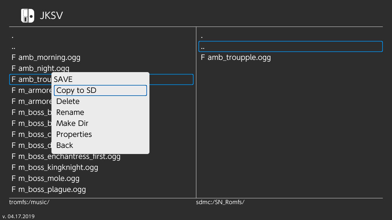This screenshot has height=220, width=392.
Task: Click the JKSV title text
Action: [x=51, y=16]
